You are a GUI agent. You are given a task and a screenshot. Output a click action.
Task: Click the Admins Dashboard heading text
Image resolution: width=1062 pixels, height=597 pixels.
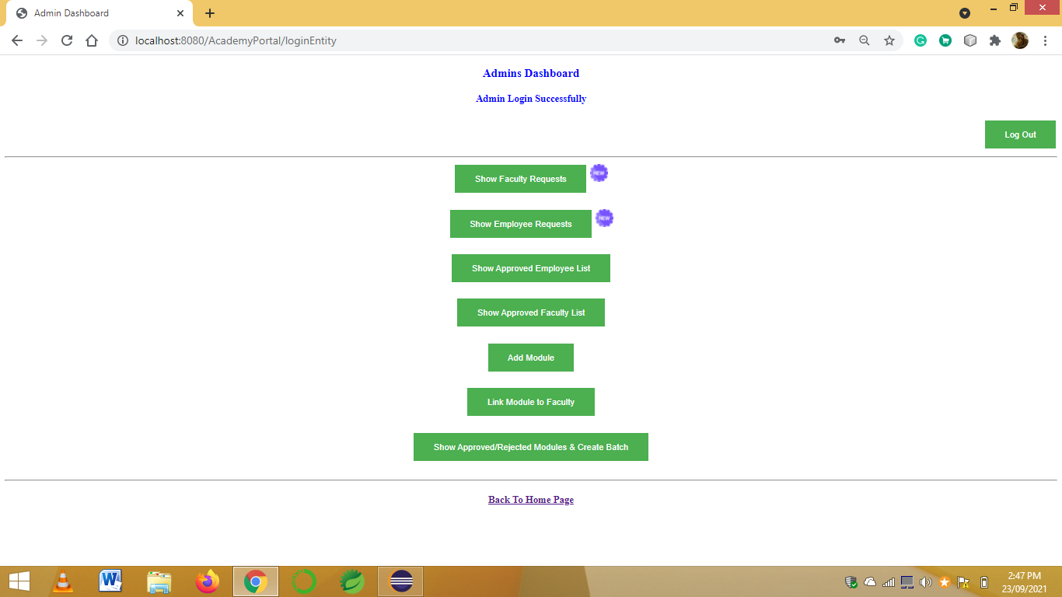[x=531, y=73]
